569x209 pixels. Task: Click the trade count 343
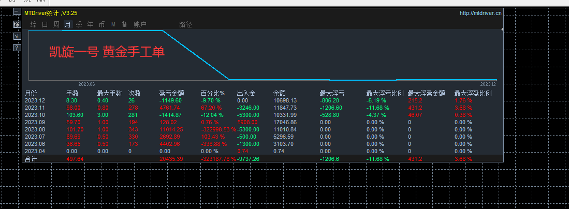(133, 129)
